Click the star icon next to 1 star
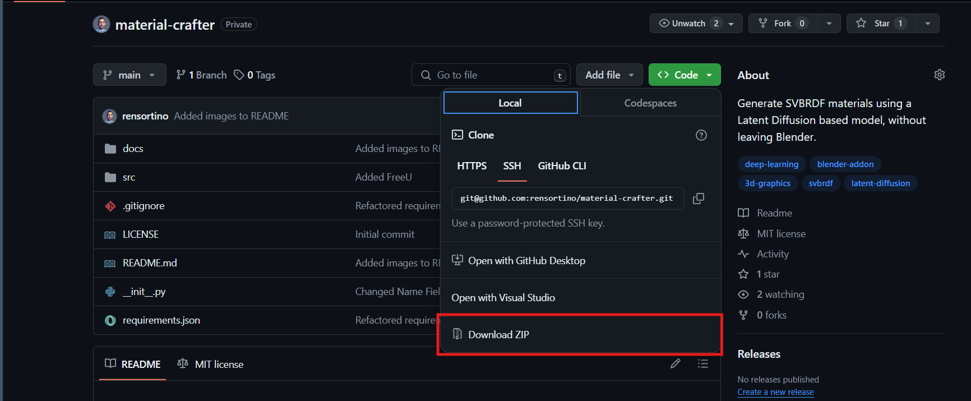This screenshot has height=401, width=971. 743,274
